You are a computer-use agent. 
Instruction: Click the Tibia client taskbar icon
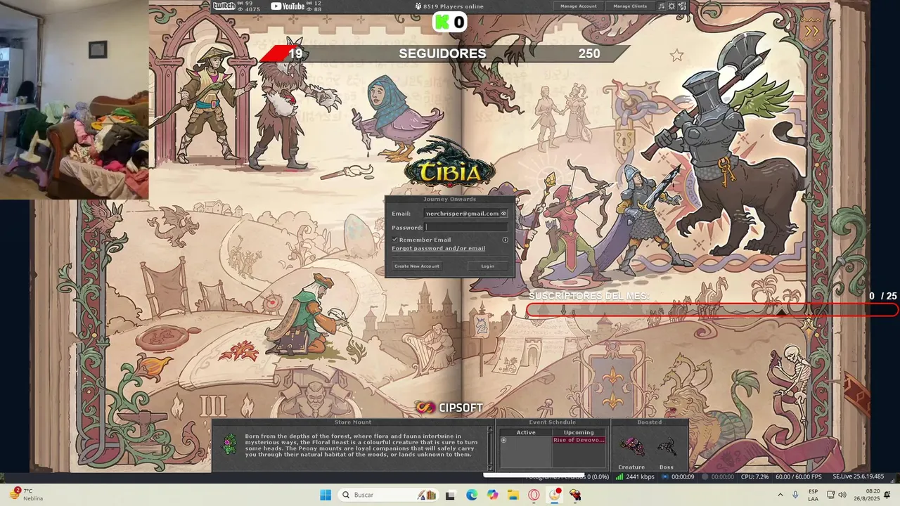point(576,495)
